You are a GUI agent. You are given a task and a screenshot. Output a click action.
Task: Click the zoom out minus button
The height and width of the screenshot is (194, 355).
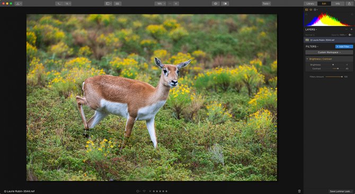click(171, 4)
